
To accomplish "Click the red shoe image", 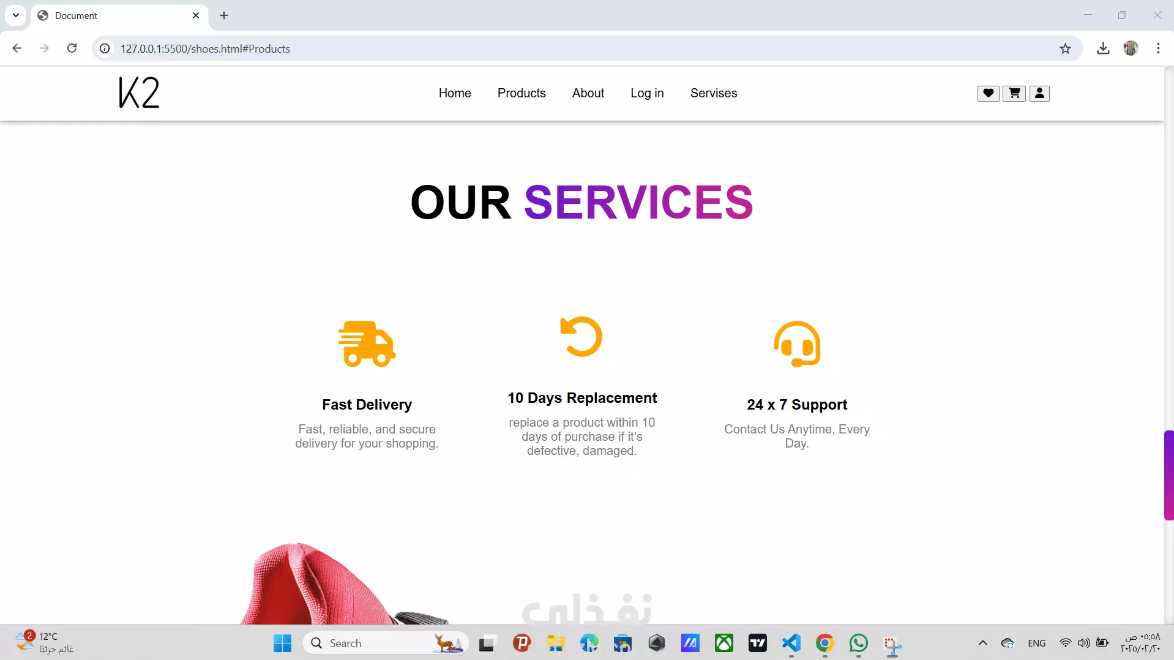I will (x=343, y=583).
